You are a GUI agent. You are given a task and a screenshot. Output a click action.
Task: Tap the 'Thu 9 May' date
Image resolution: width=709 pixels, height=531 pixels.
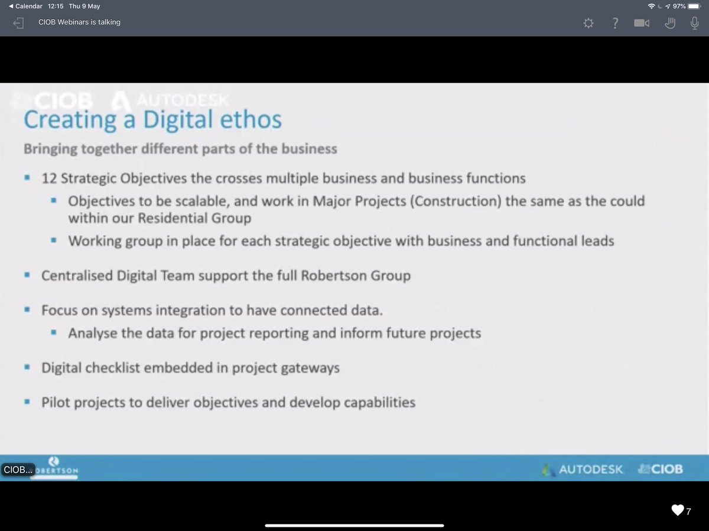pyautogui.click(x=84, y=6)
